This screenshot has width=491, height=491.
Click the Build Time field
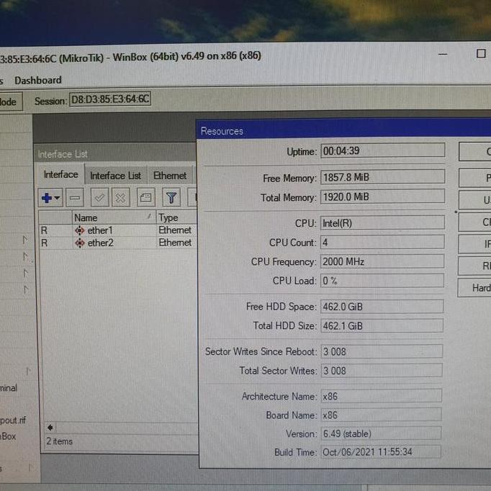tap(381, 452)
